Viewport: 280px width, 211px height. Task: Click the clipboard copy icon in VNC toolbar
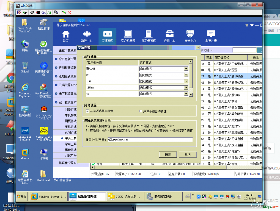pos(56,12)
